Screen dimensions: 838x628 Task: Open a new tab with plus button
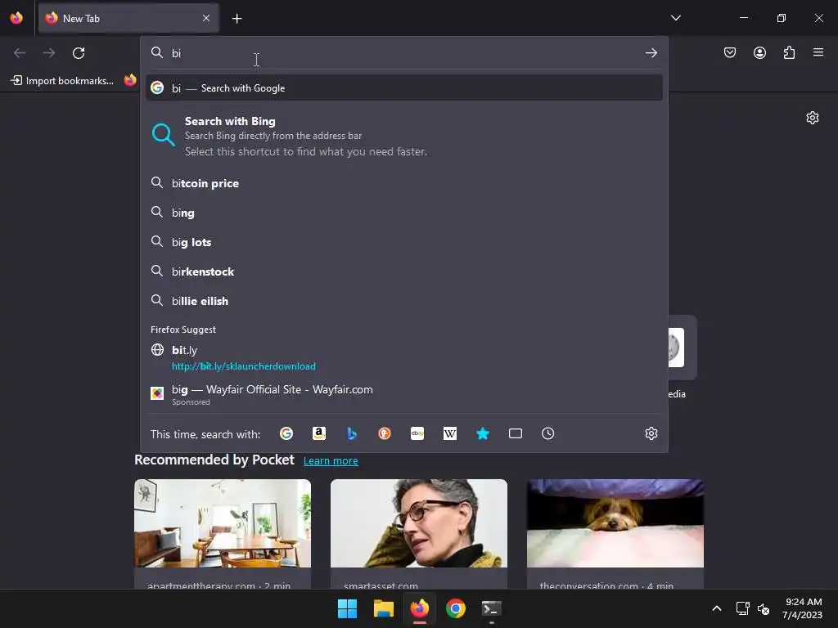[237, 19]
